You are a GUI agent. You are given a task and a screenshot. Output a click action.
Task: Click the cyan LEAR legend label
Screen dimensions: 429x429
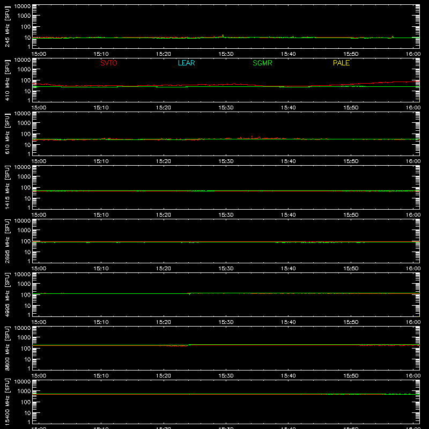point(186,63)
